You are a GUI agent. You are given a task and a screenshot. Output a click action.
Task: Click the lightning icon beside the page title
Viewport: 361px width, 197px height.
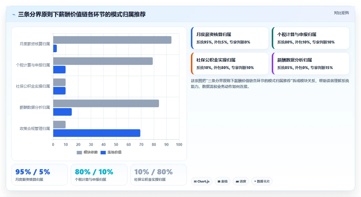tap(14, 15)
